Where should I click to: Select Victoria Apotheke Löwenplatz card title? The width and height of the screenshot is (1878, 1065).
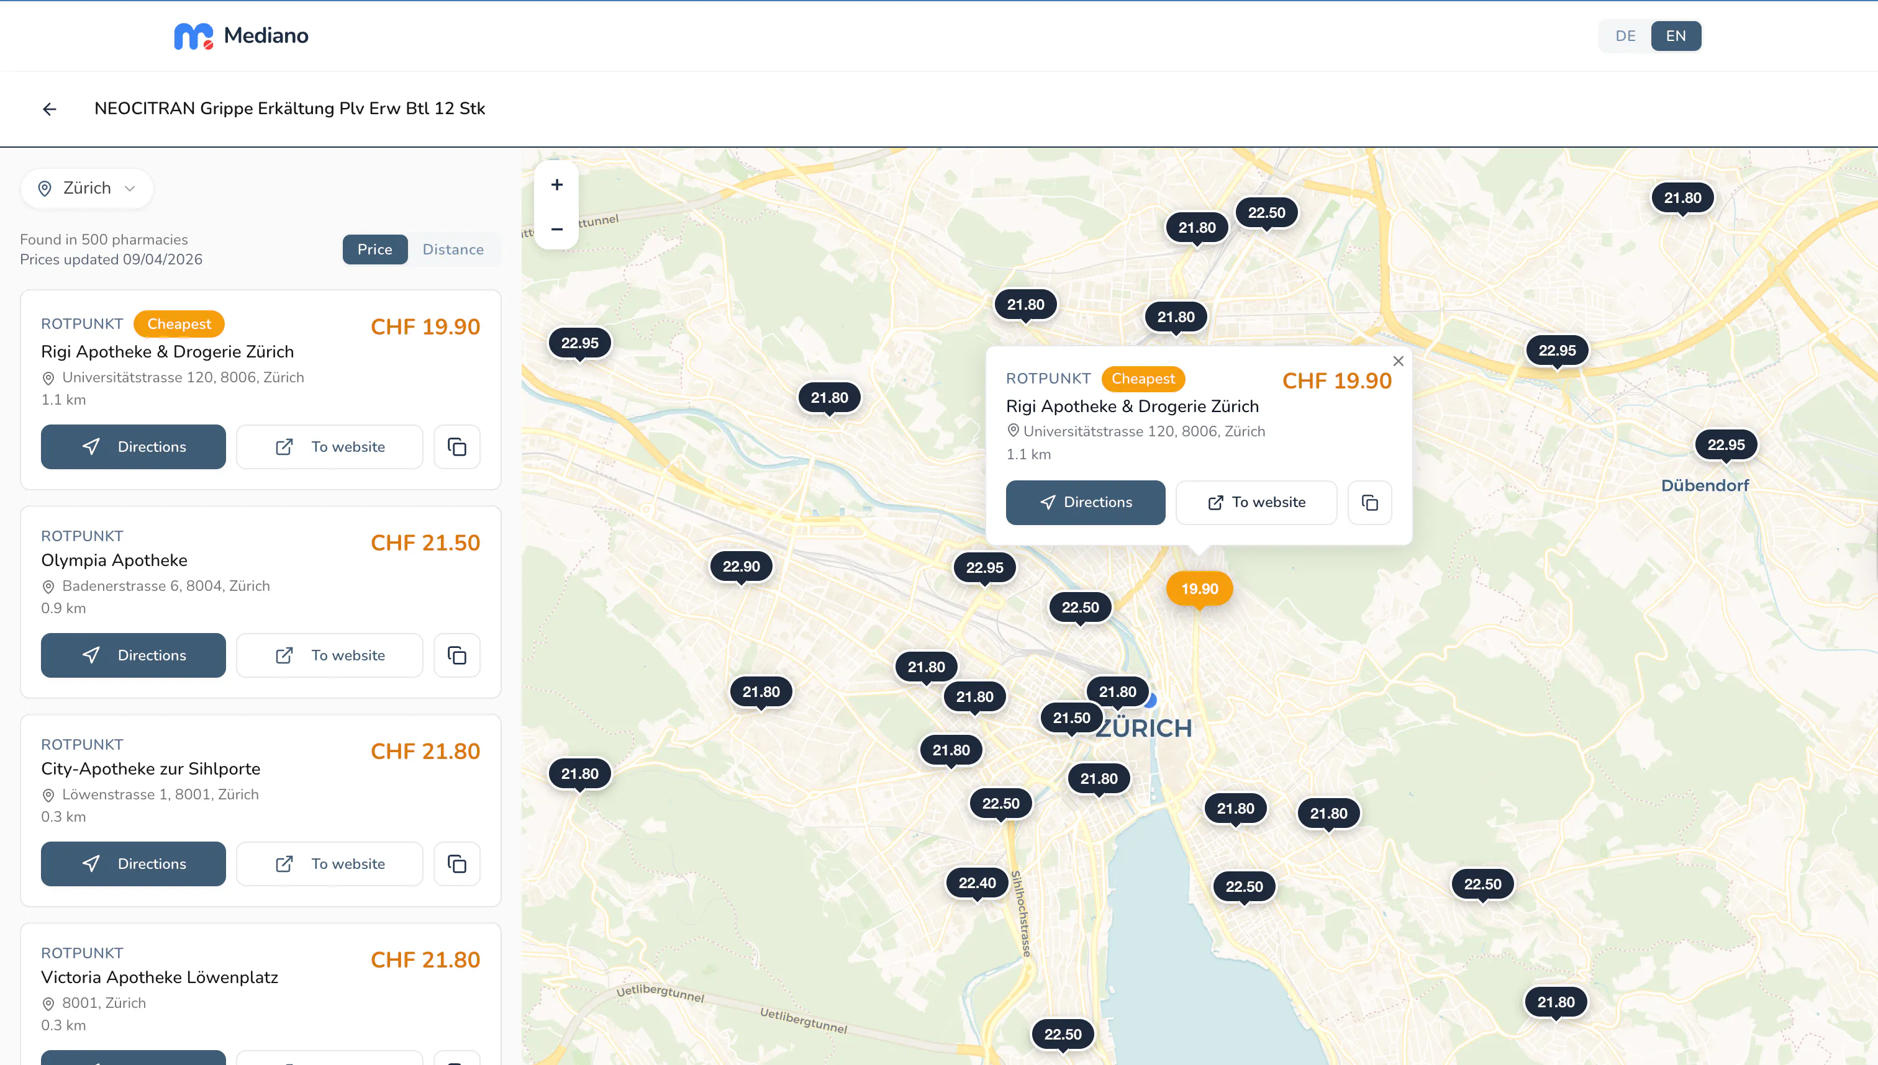click(x=160, y=977)
